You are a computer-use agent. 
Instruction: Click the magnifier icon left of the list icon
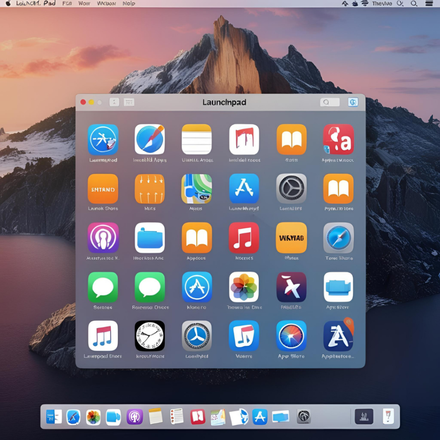pos(414,3)
